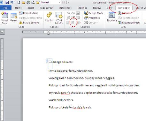Toggle Design Mode

(94, 13)
